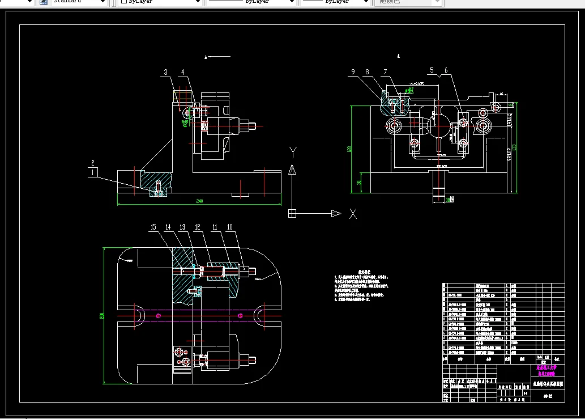The width and height of the screenshot is (585, 419).
Task: Select the magenta title text in the title block
Action: 546,370
